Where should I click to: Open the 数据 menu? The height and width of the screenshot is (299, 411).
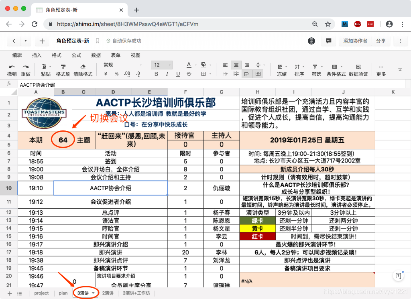pyautogui.click(x=96, y=55)
